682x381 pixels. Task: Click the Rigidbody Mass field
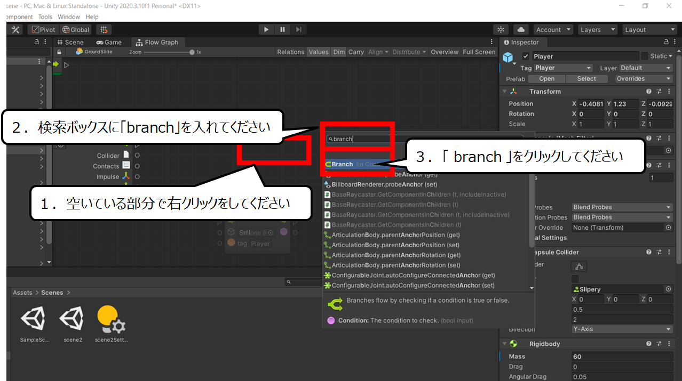(622, 356)
